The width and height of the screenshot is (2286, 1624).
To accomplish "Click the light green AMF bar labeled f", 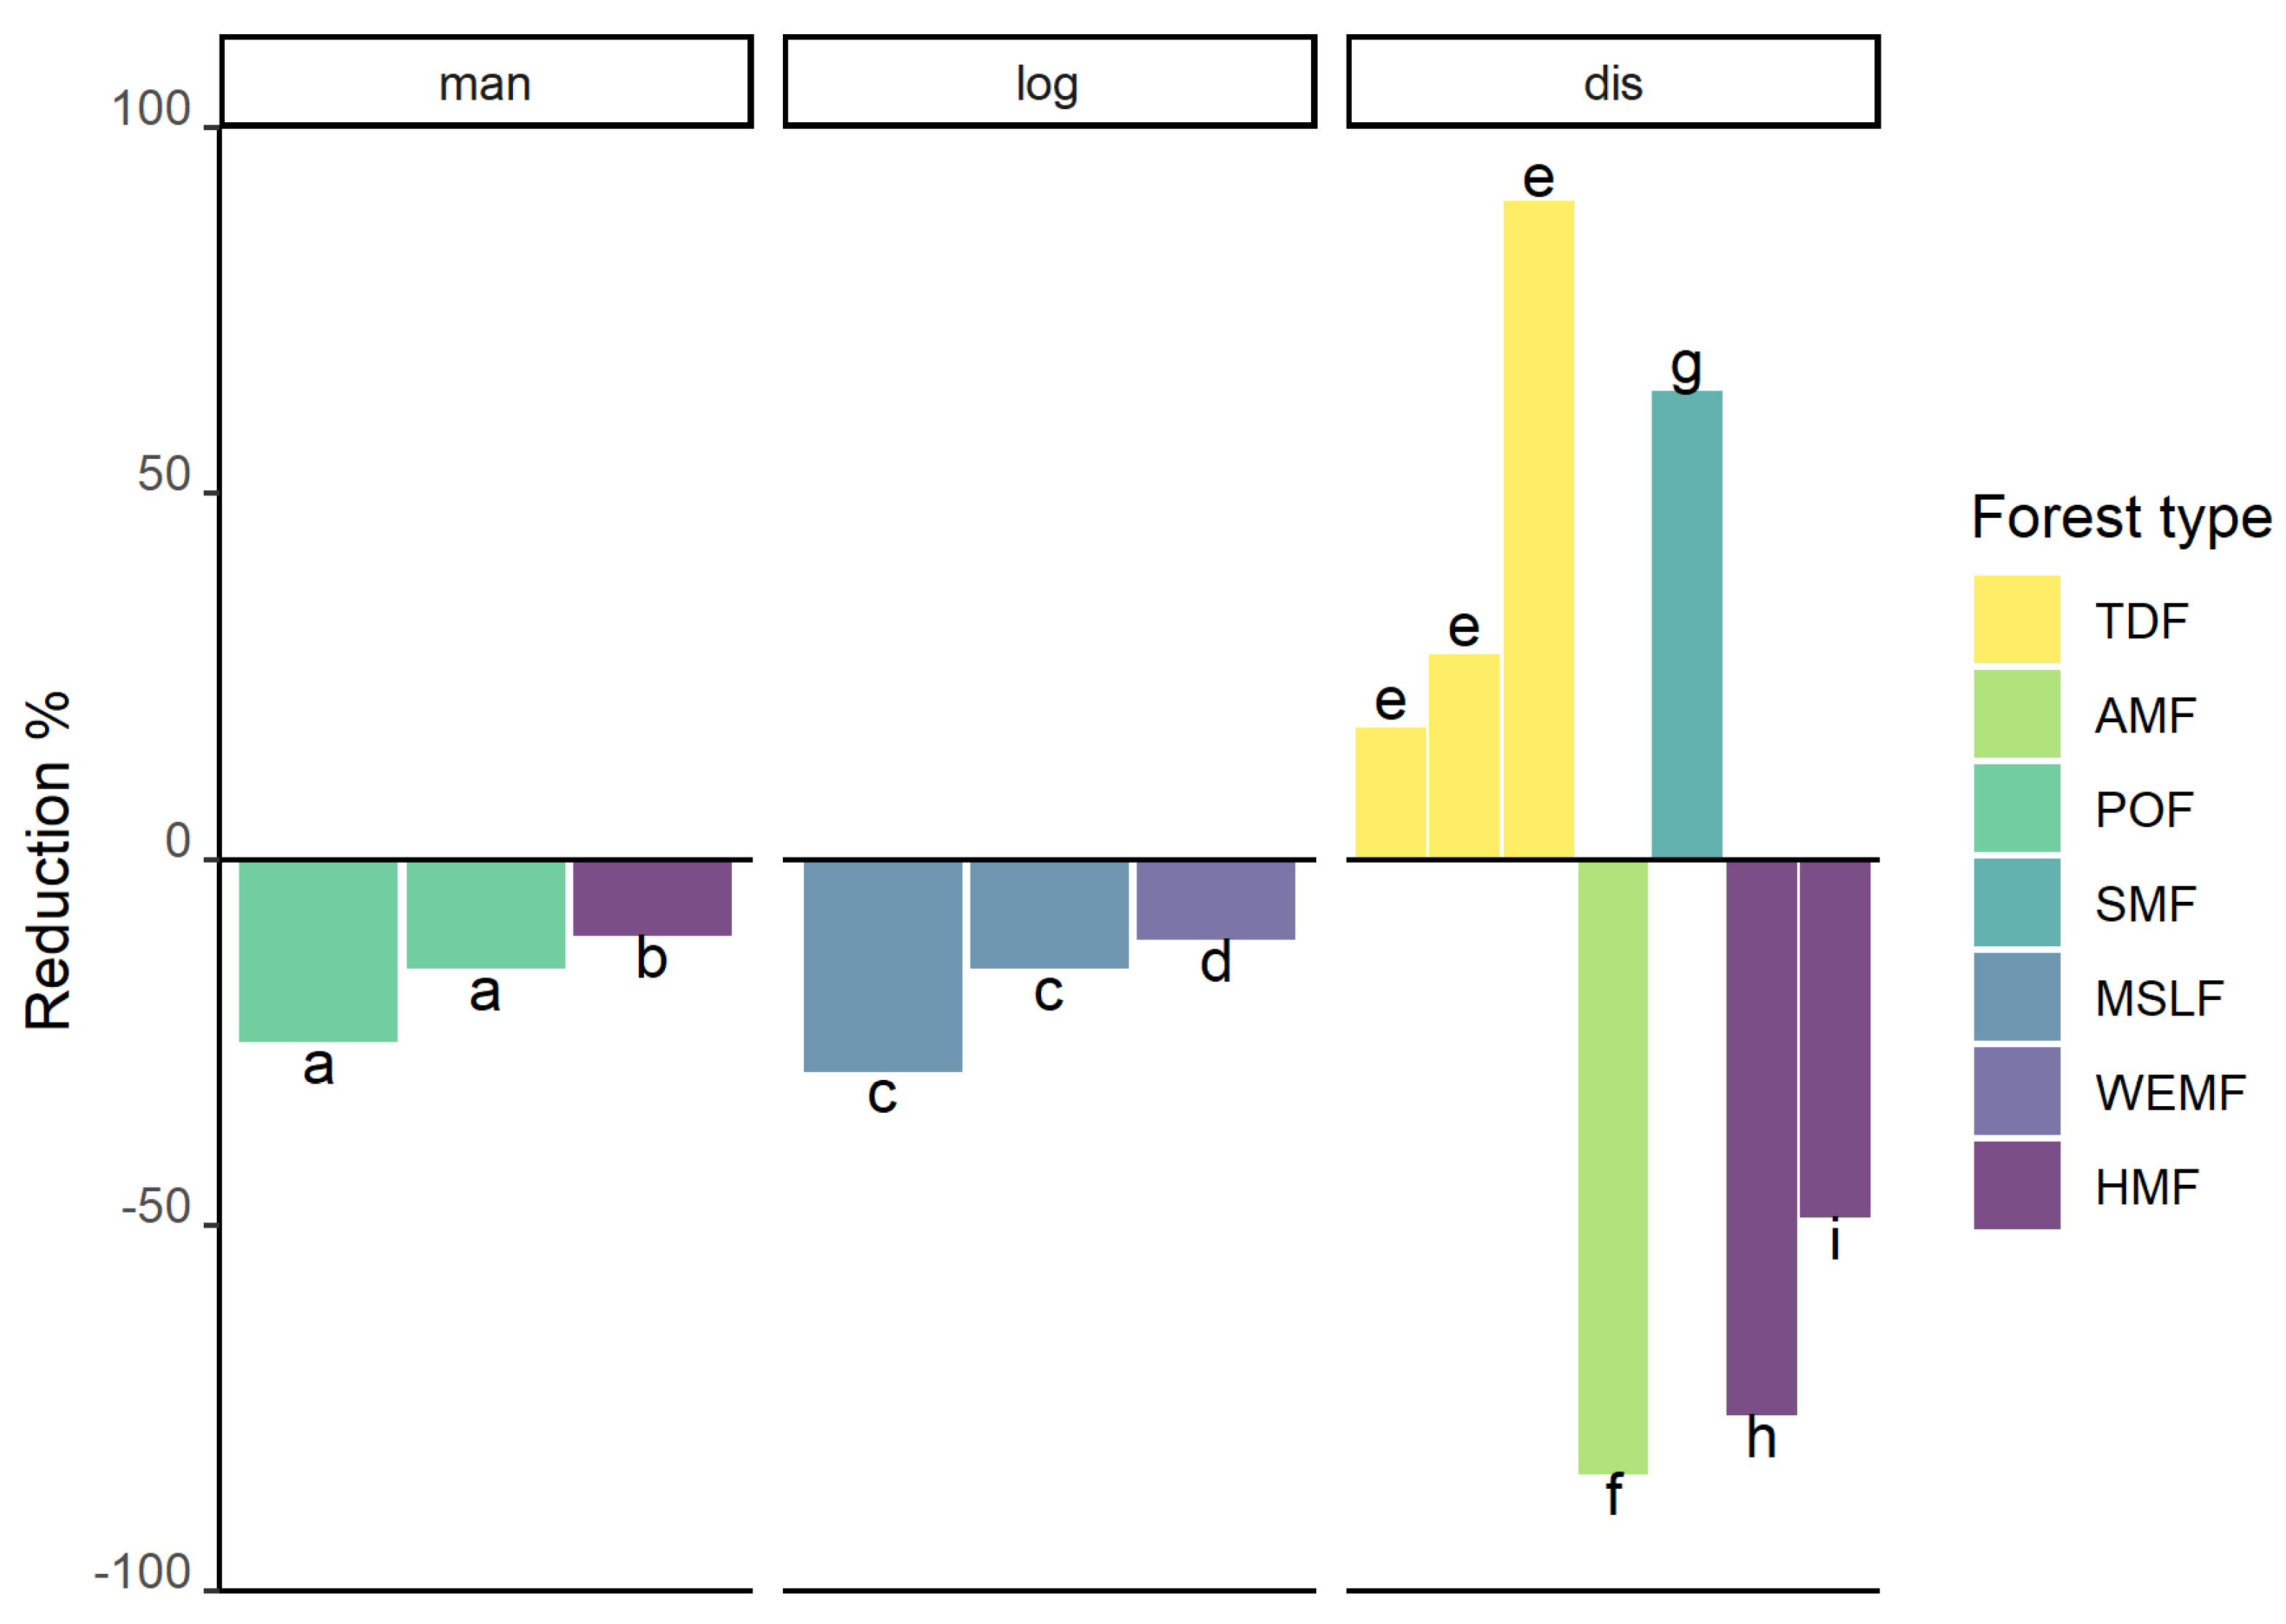I will [1613, 1166].
